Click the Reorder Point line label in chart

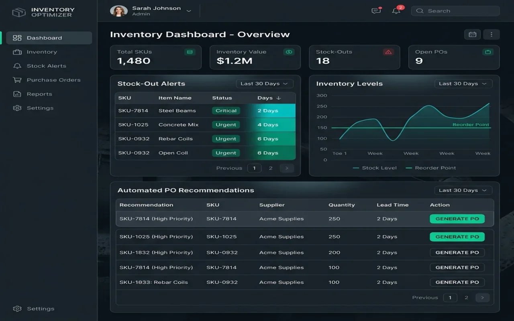[x=471, y=125]
